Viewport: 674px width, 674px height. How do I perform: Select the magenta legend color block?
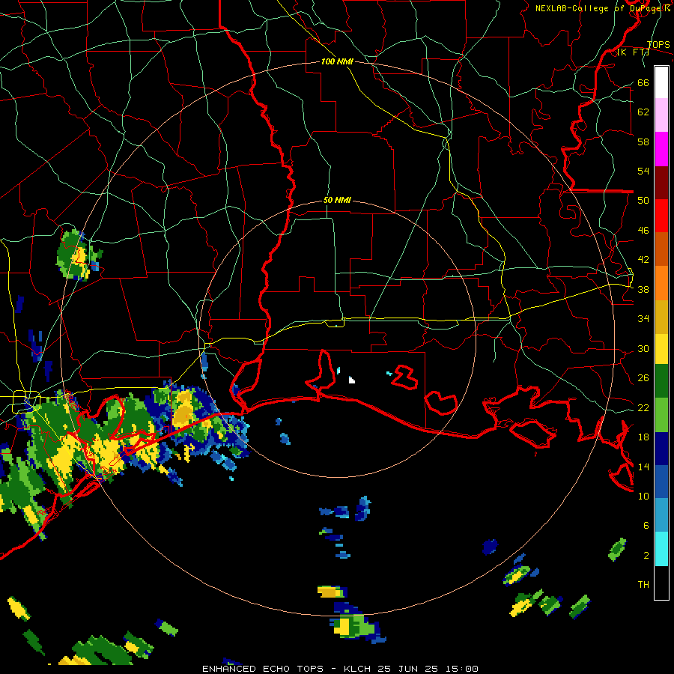tap(661, 149)
